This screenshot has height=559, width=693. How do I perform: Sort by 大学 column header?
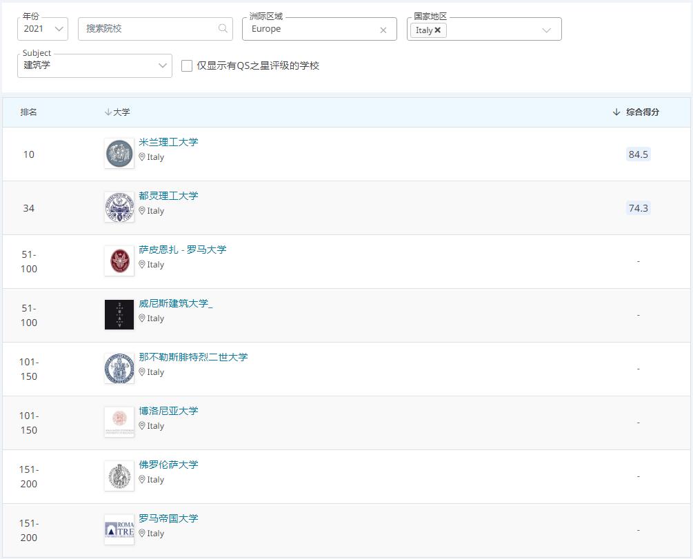[x=117, y=112]
